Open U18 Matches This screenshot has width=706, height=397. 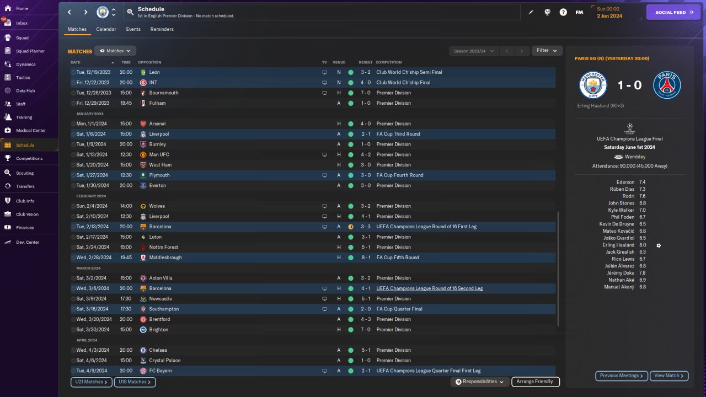point(135,382)
